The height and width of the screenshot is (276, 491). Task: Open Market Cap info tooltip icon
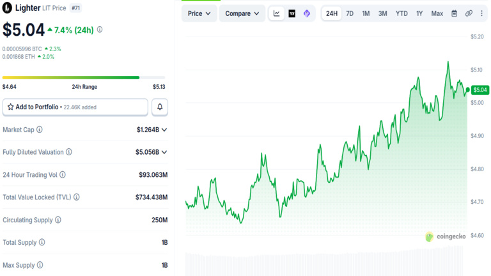click(x=40, y=129)
